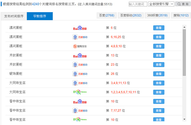Click the magnifier icon on the 查询 button
Image resolution: width=191 pixels, height=125 pixels.
click(x=179, y=4)
